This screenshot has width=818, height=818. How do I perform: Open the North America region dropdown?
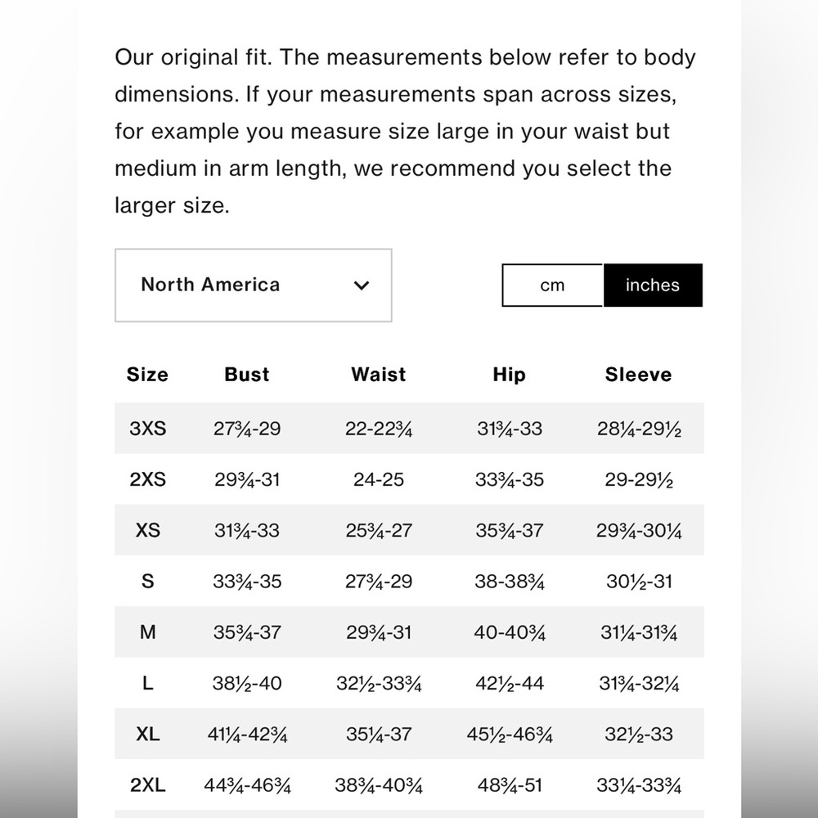pyautogui.click(x=253, y=285)
